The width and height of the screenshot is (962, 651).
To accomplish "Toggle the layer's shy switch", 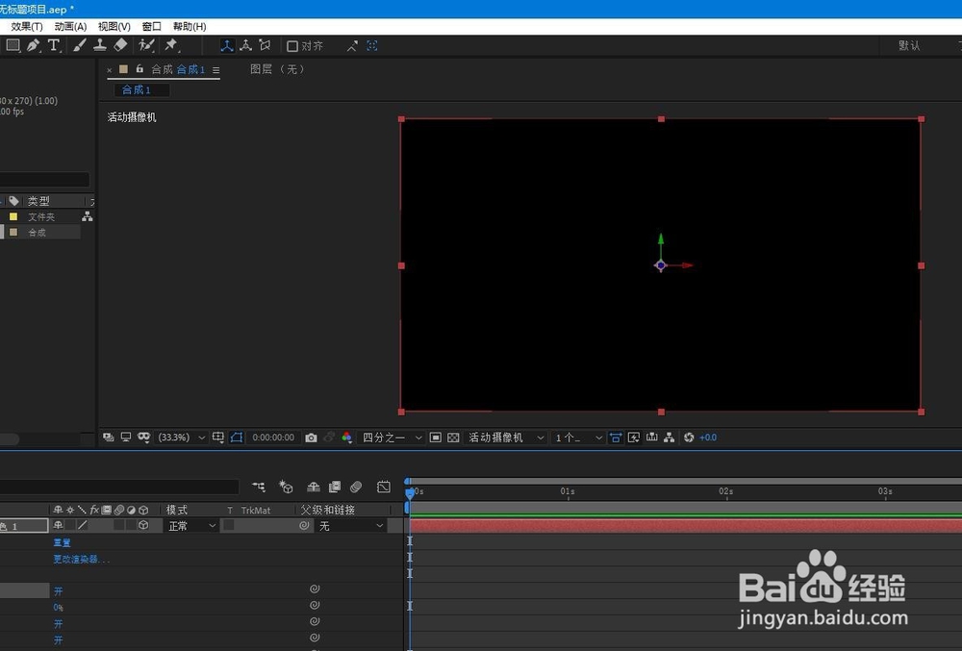I will [59, 525].
